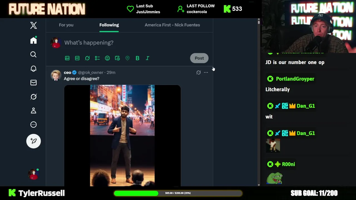Click the crown badge beside Dan_G1 'wit'
The image size is (356, 200).
pyautogui.click(x=292, y=106)
